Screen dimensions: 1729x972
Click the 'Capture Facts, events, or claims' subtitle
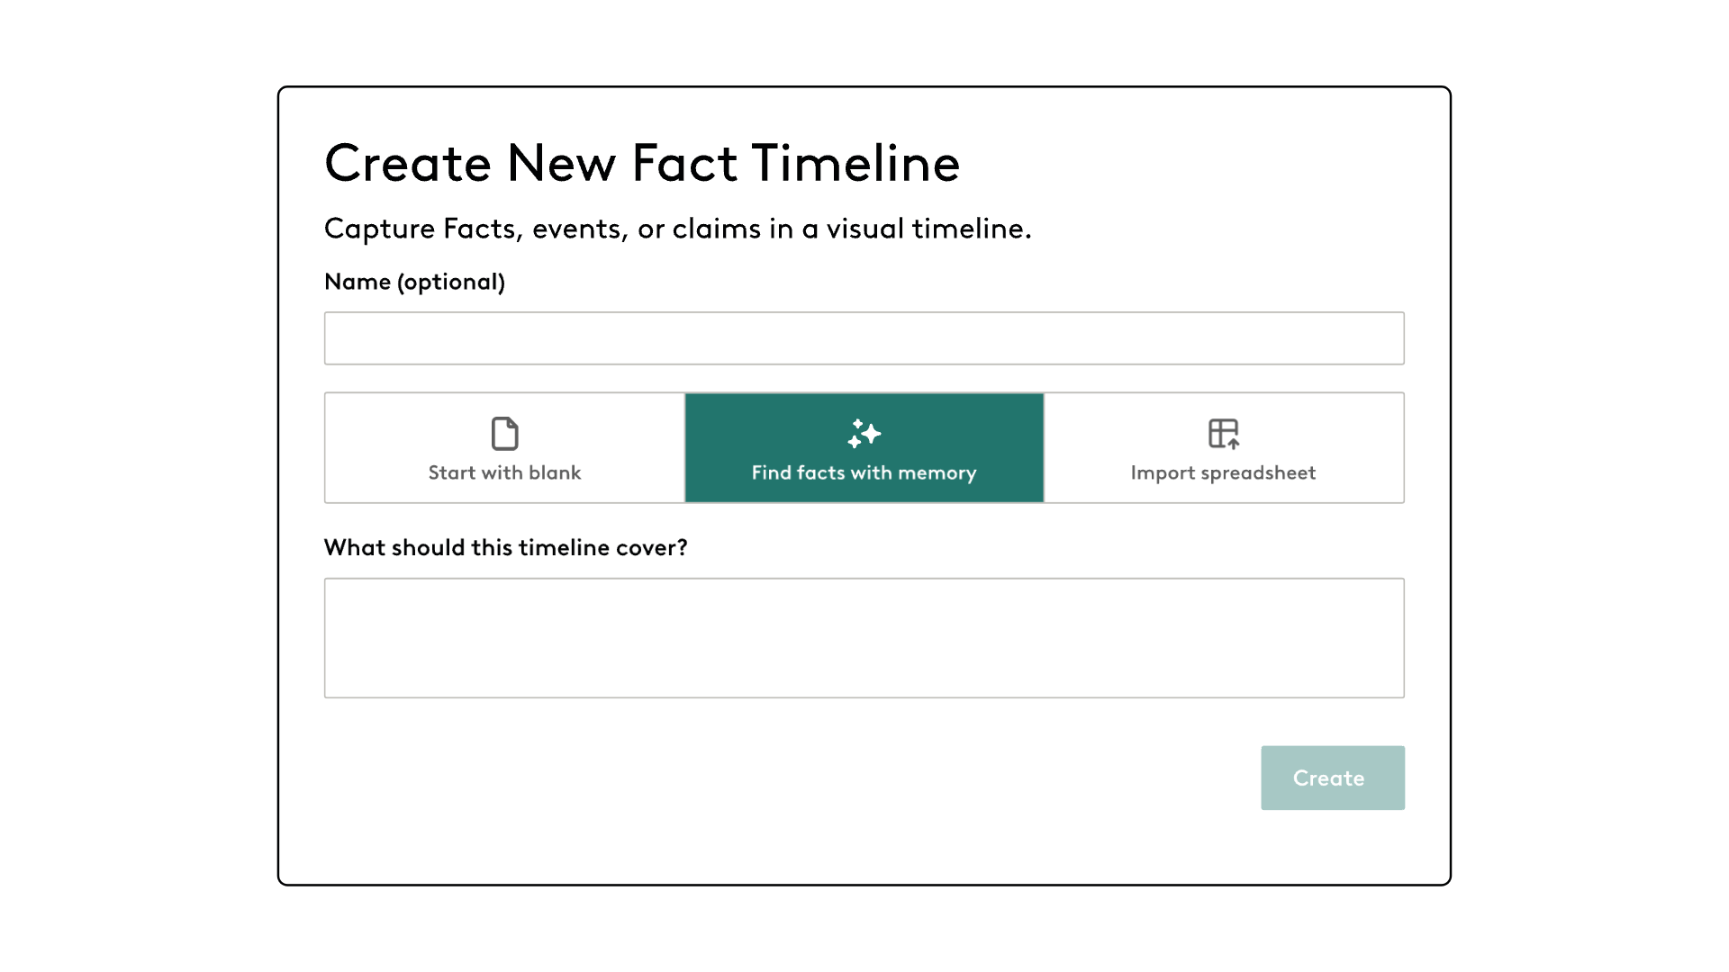pyautogui.click(x=677, y=229)
